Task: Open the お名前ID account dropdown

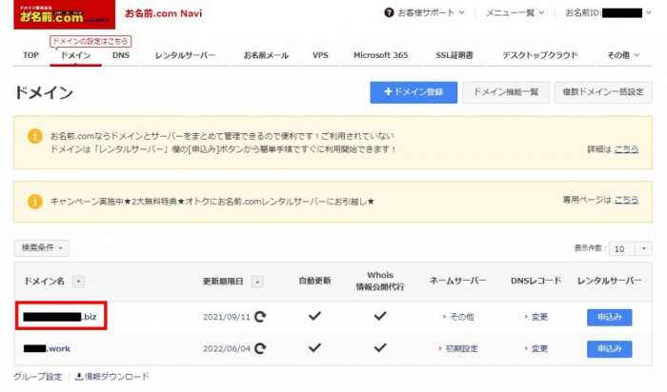Action: point(608,12)
